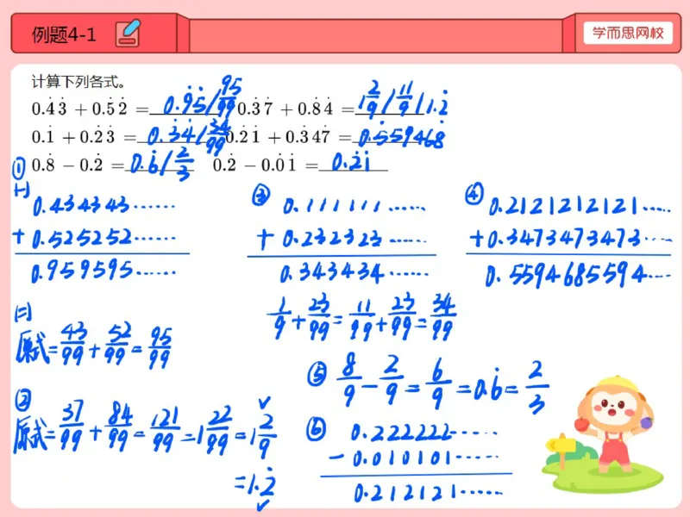Viewport: 690px width, 517px height.
Task: Click the printed expression "0.43 + 0.52 ="
Action: pos(91,107)
